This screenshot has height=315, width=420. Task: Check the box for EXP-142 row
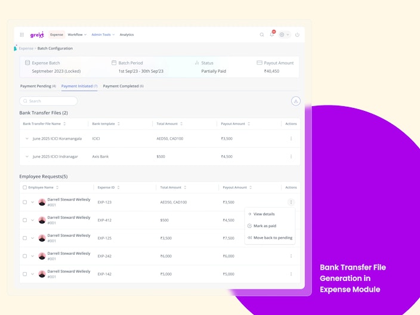tap(24, 274)
